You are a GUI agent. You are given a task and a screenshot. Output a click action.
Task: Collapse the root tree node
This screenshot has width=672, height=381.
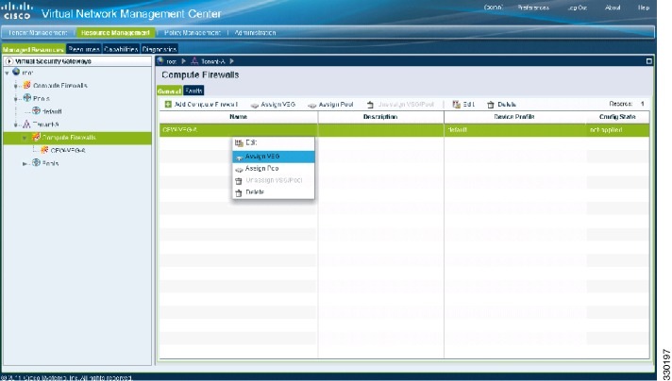click(x=7, y=74)
